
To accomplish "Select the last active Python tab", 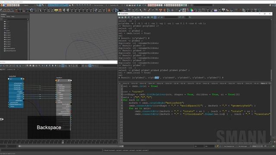I will [264, 83].
